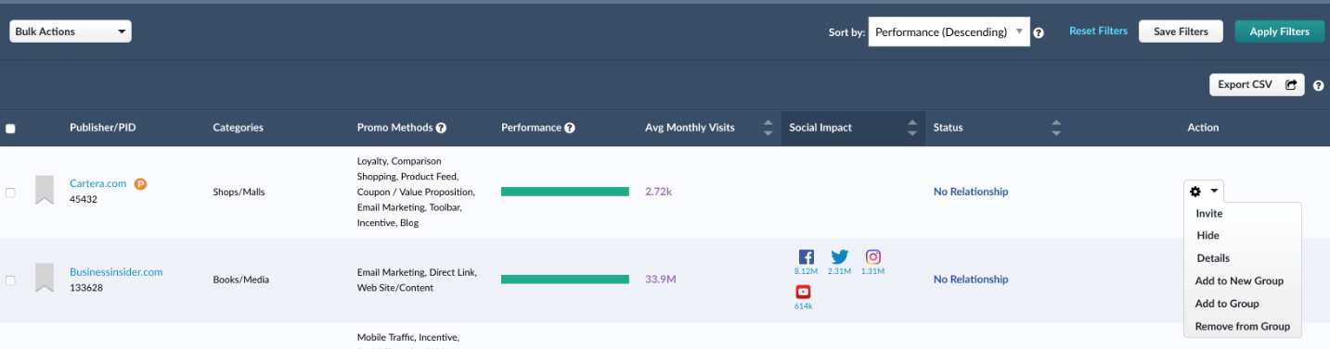Click the bookmark flag beside Cartera.com
Viewport: 1330px width, 349px height.
[x=45, y=190]
